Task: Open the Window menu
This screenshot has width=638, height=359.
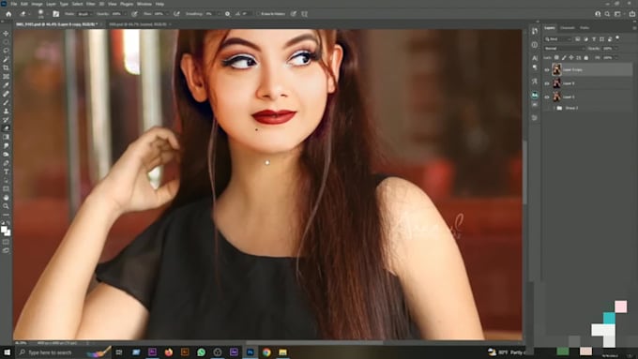Action: click(x=144, y=4)
